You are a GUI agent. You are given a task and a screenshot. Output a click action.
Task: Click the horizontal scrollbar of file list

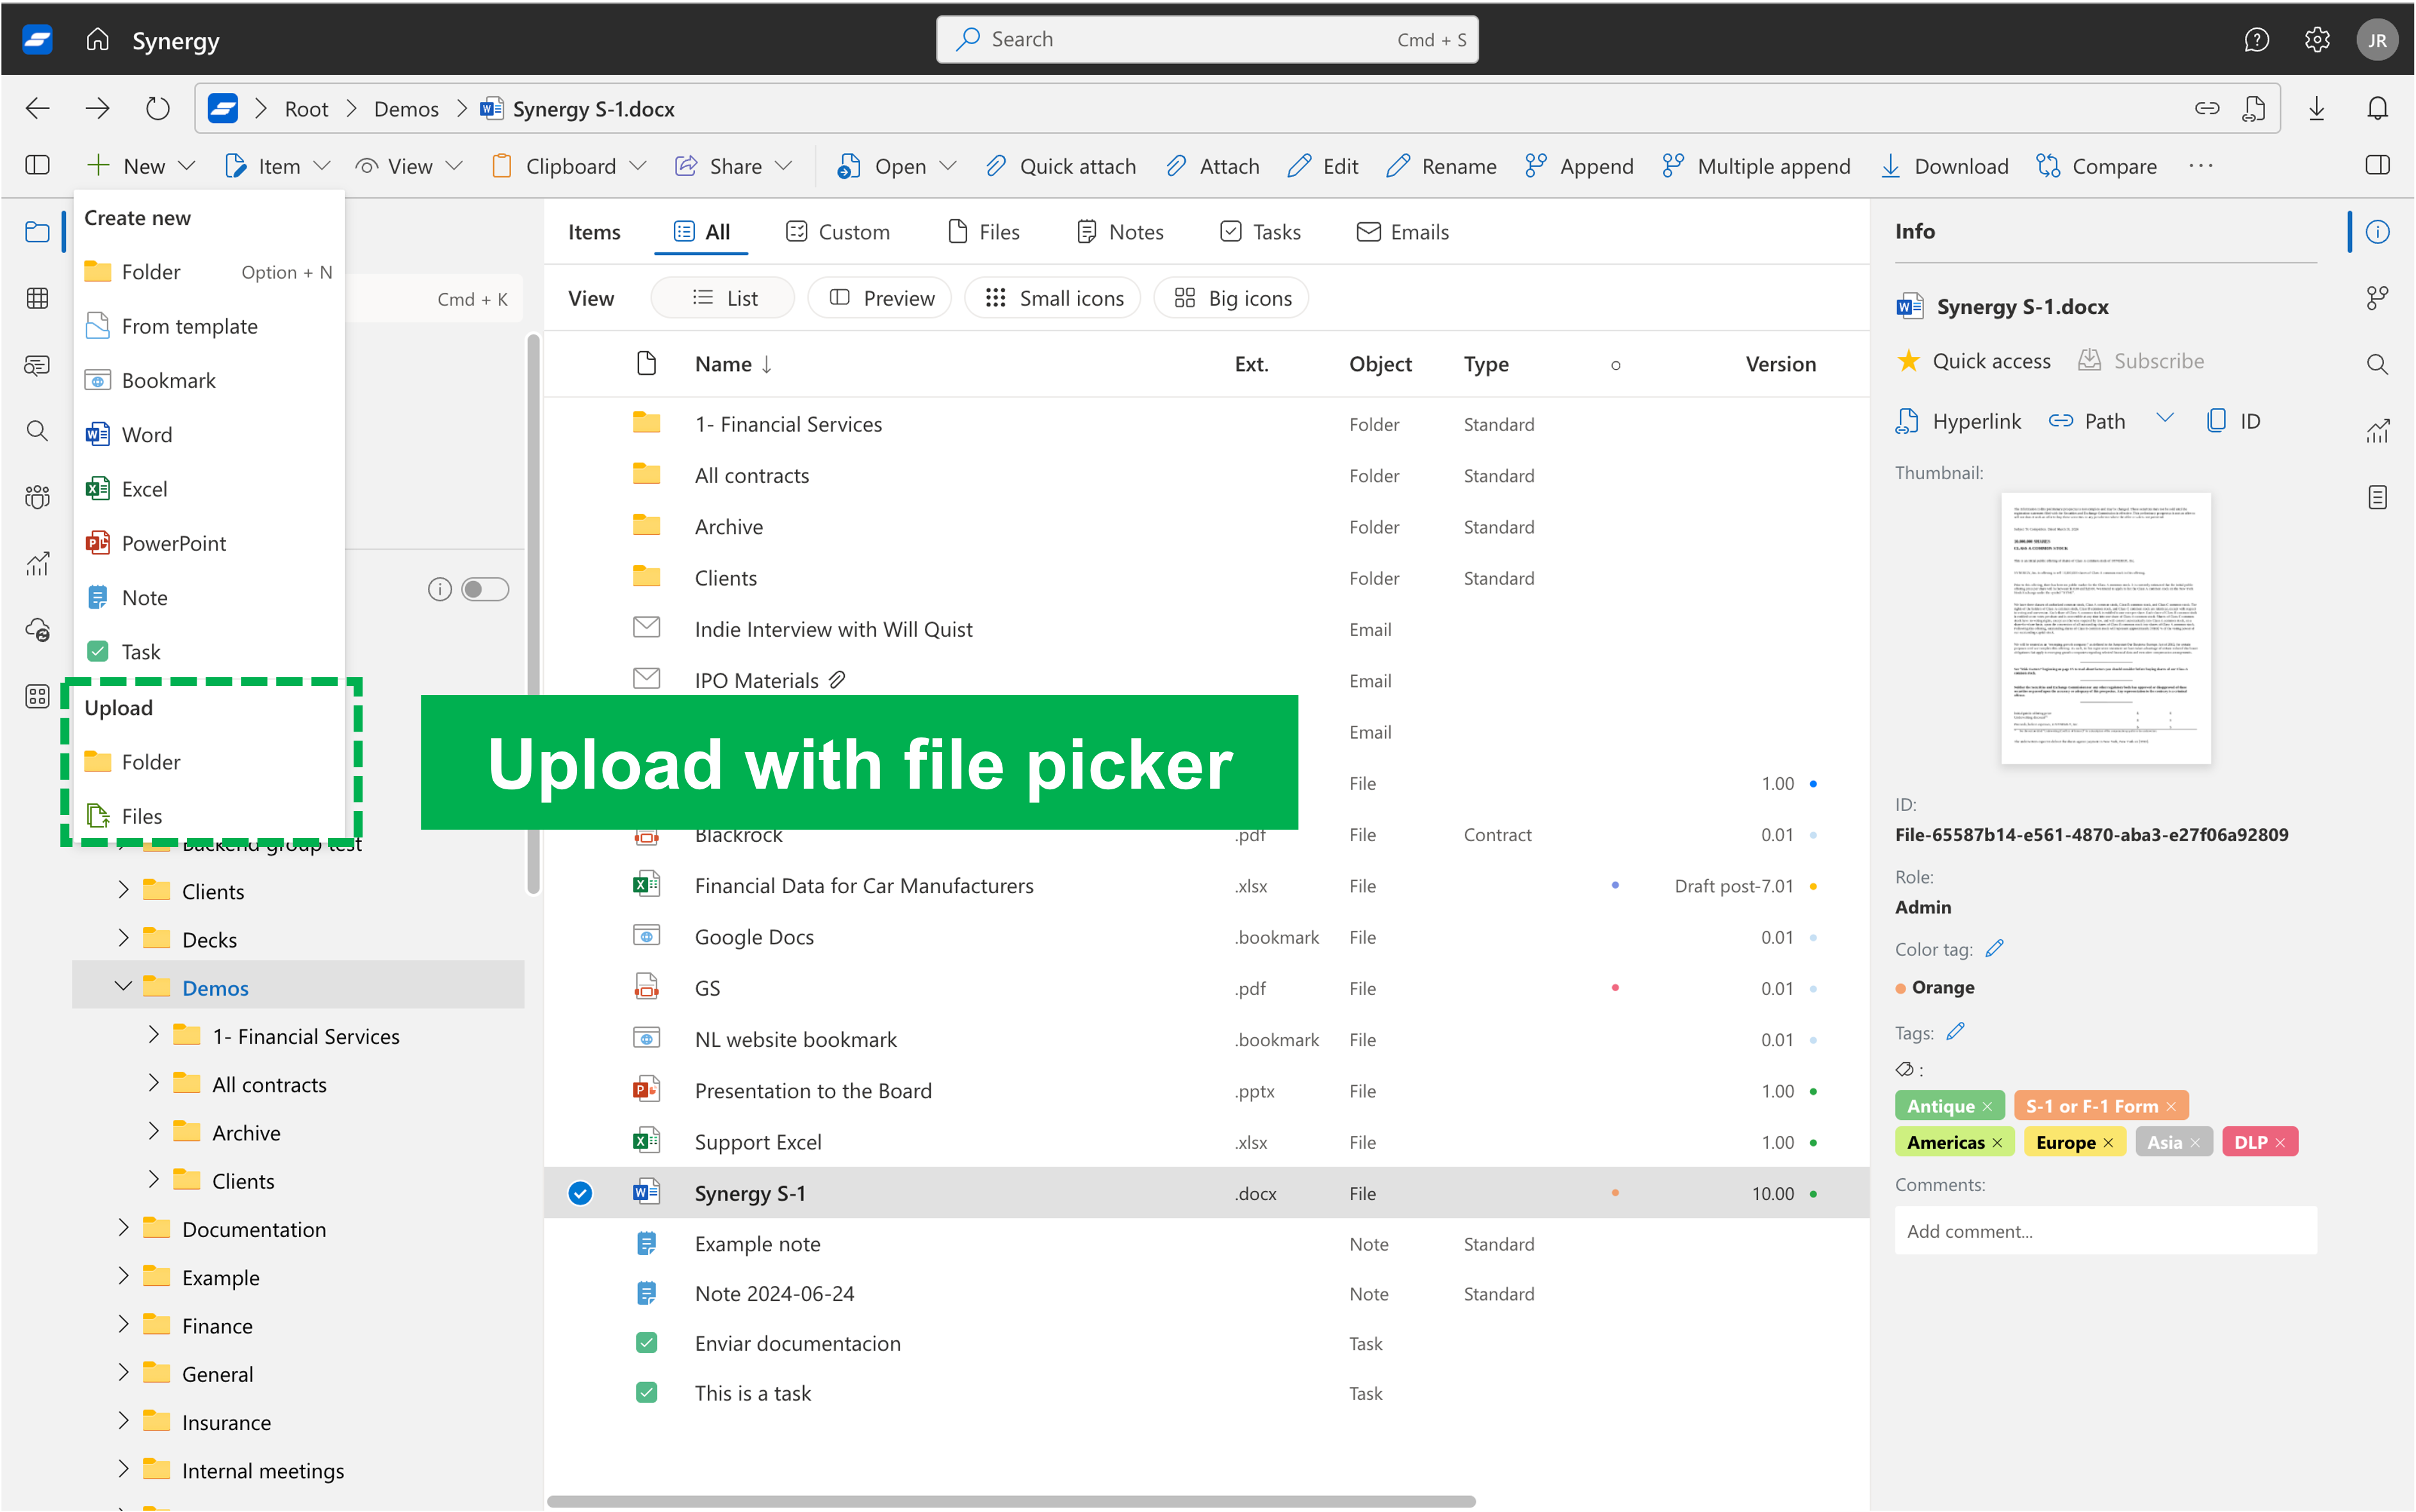1011,1501
